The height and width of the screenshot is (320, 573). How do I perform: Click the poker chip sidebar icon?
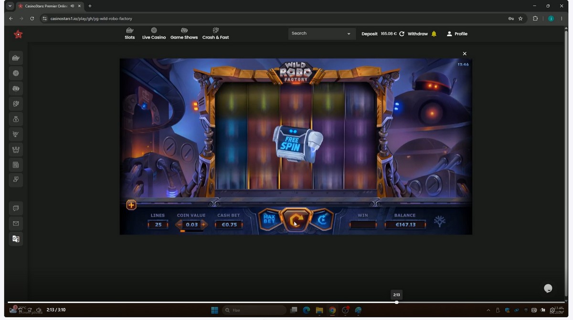(x=16, y=89)
